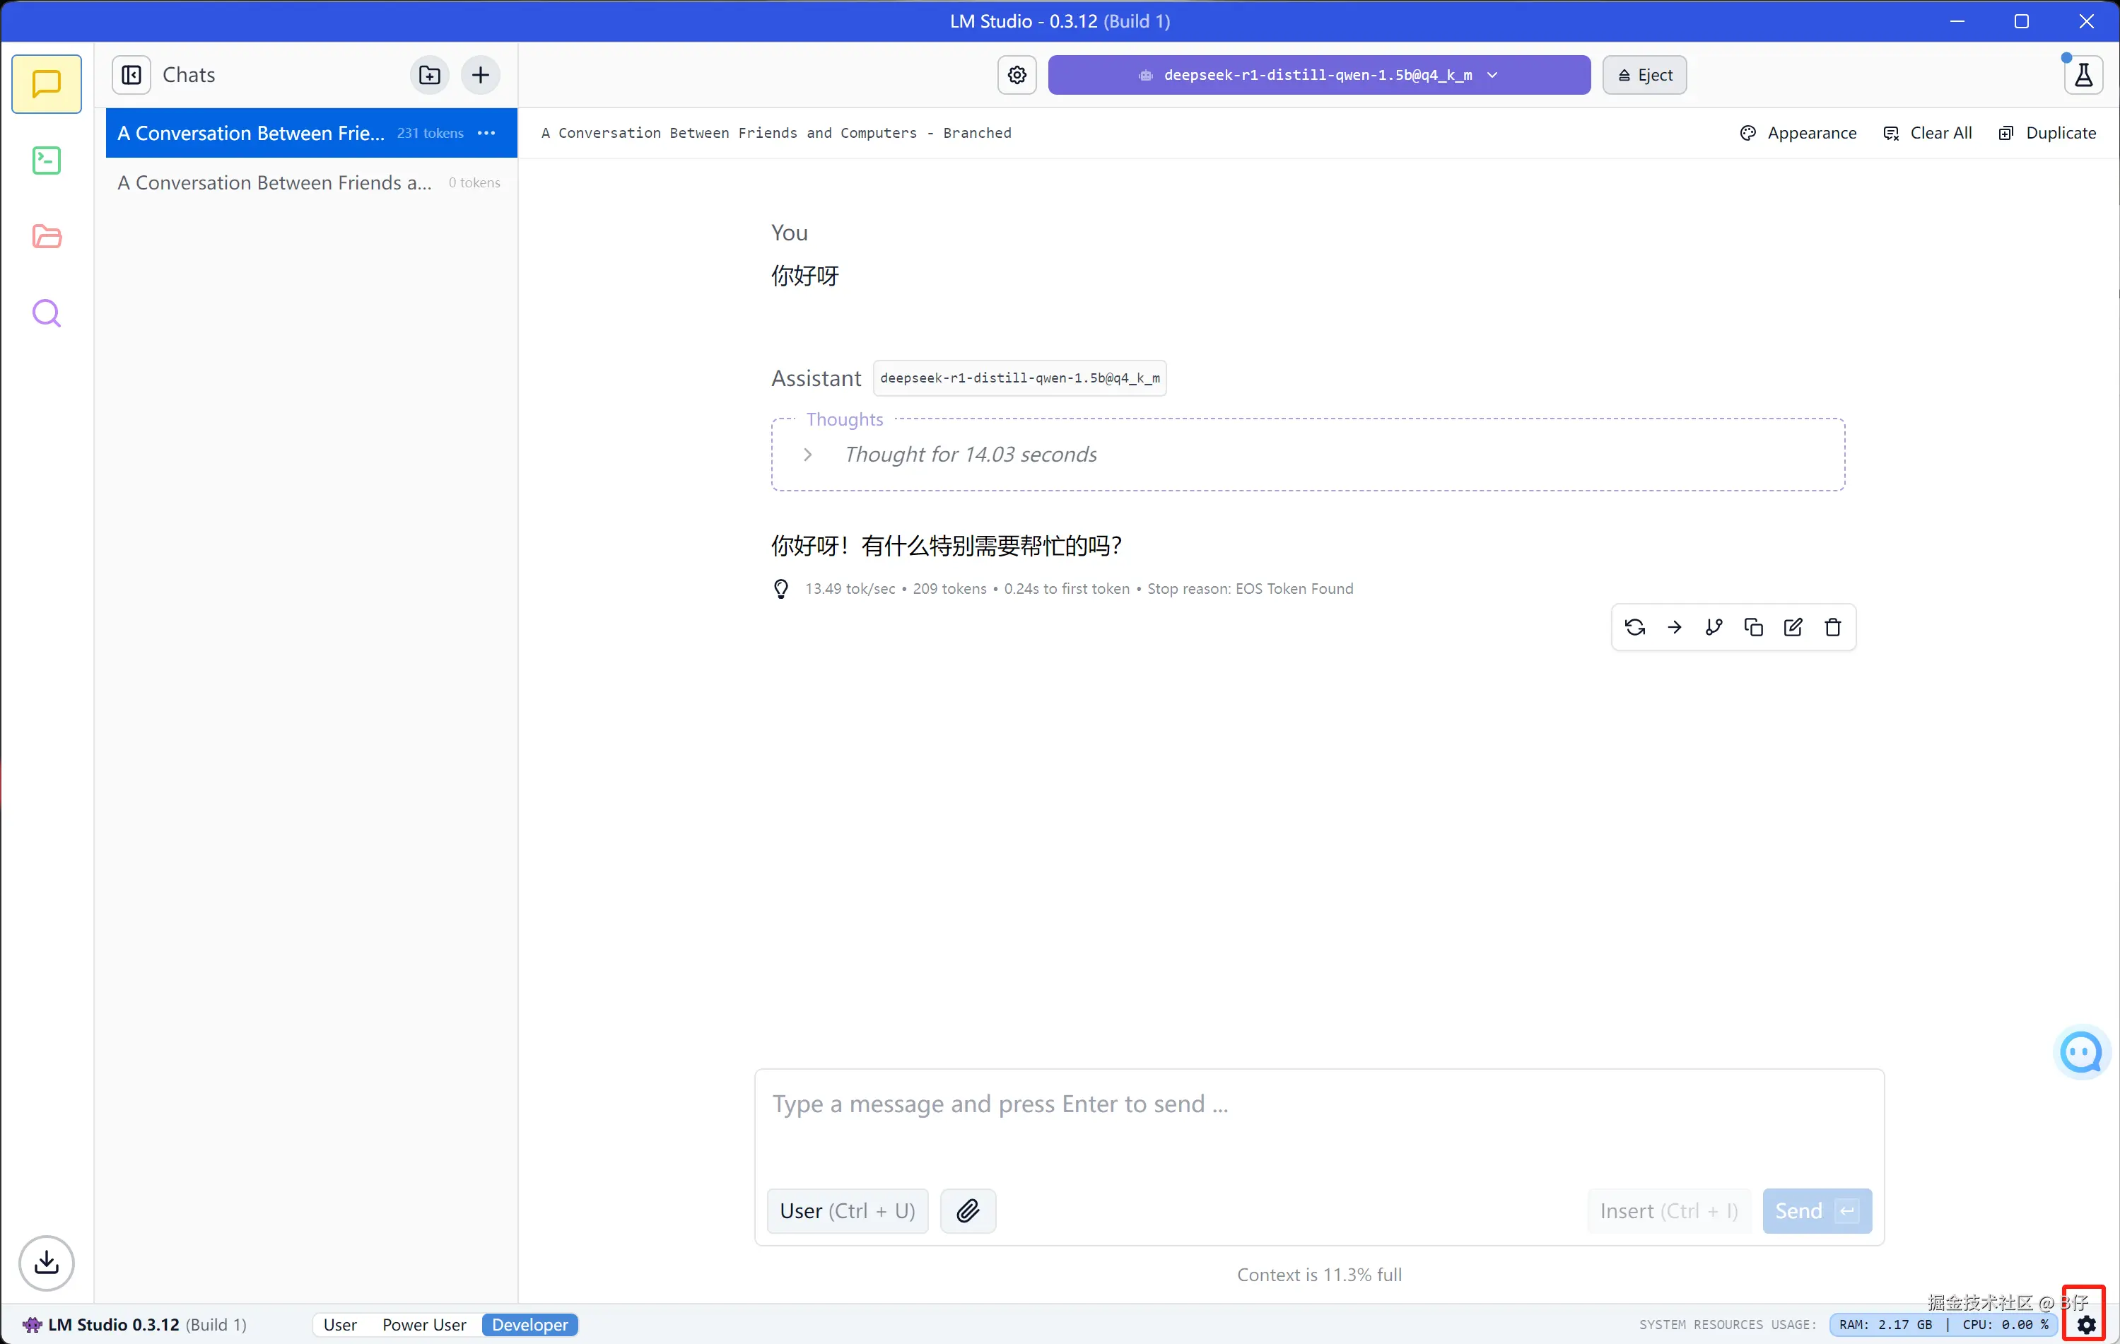Click the message input field
The width and height of the screenshot is (2120, 1344).
click(1318, 1118)
